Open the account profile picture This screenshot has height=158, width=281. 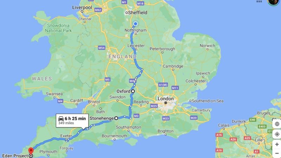click(274, 2)
